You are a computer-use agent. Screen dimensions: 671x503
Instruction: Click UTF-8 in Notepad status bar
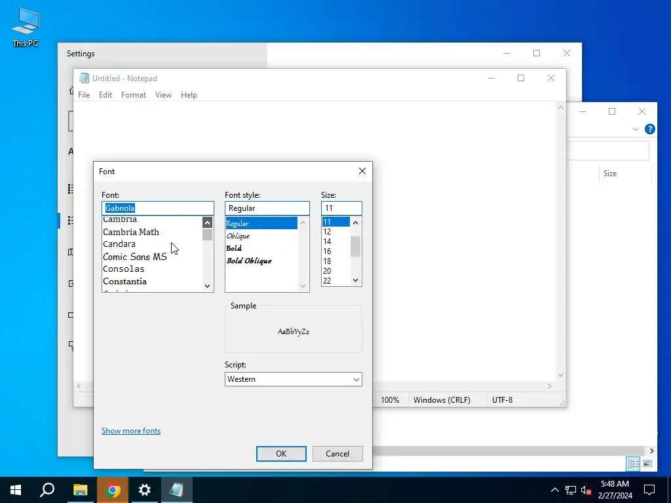[x=503, y=400]
